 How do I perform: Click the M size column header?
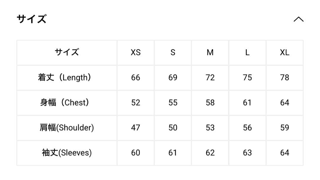click(x=210, y=53)
